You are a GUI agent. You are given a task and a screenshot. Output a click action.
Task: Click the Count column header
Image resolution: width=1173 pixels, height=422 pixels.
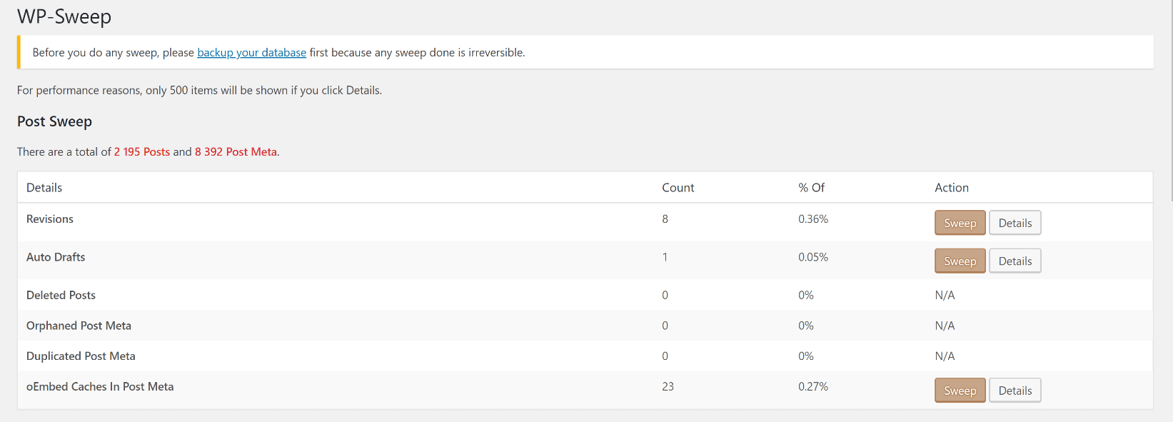[678, 188]
